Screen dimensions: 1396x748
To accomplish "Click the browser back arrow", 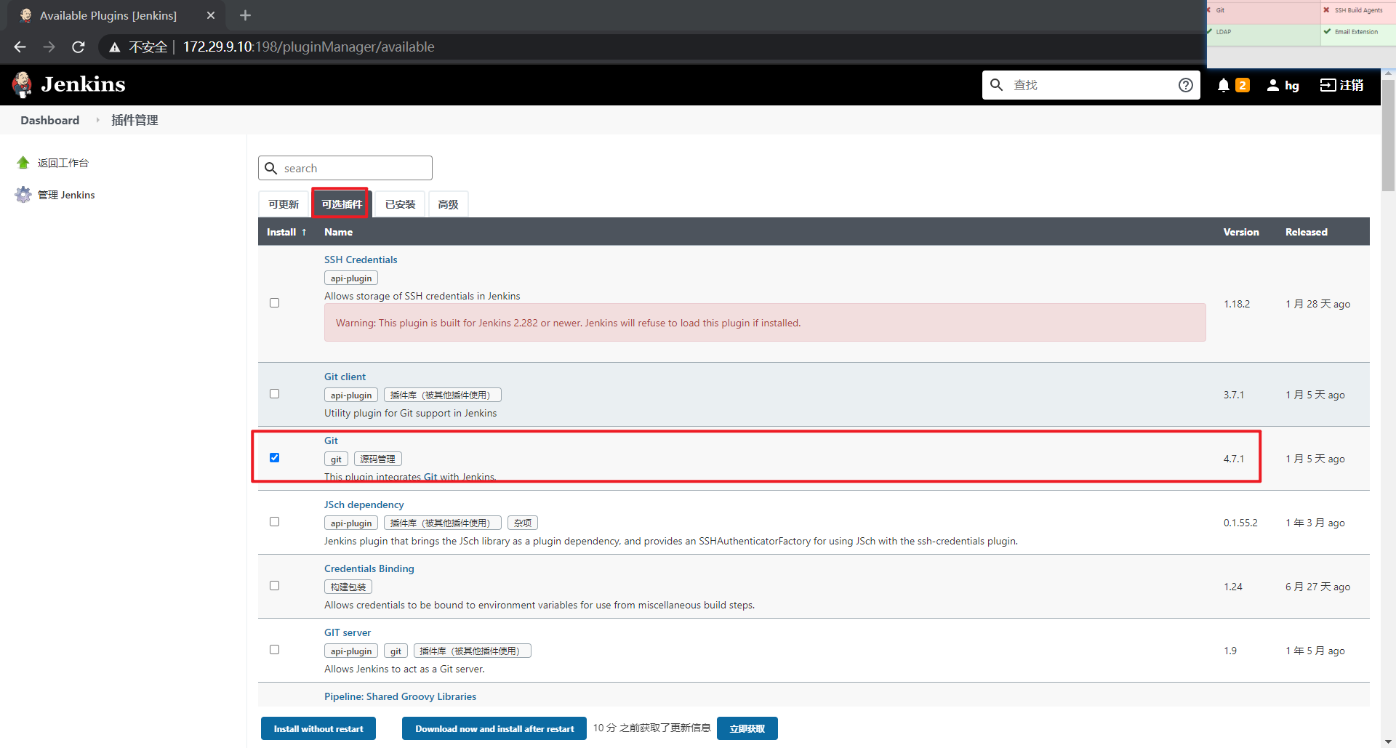I will click(x=20, y=47).
